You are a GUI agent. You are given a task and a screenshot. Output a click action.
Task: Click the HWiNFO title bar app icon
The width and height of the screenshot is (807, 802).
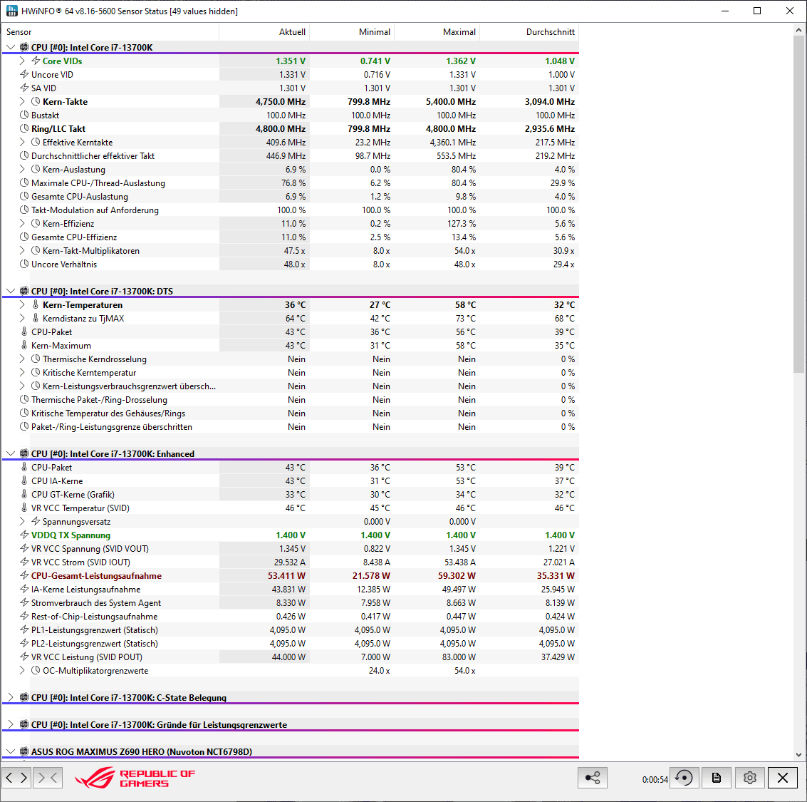point(11,11)
